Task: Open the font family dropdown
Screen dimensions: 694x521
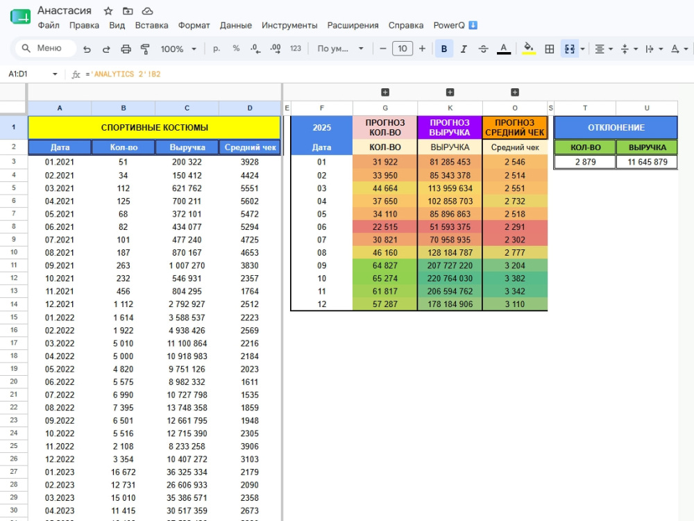Action: (x=340, y=49)
